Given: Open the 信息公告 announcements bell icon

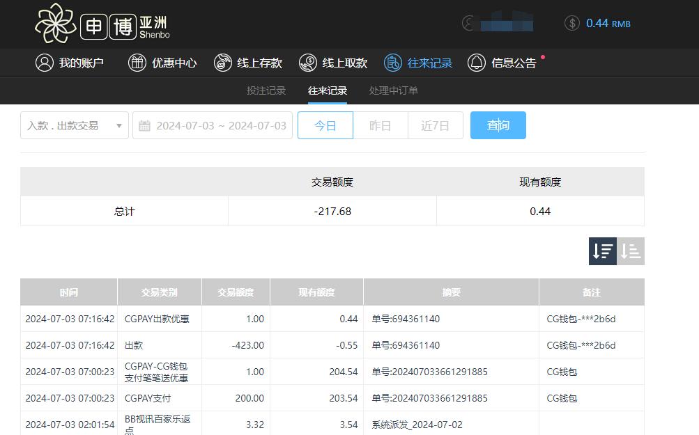Looking at the screenshot, I should [x=477, y=63].
